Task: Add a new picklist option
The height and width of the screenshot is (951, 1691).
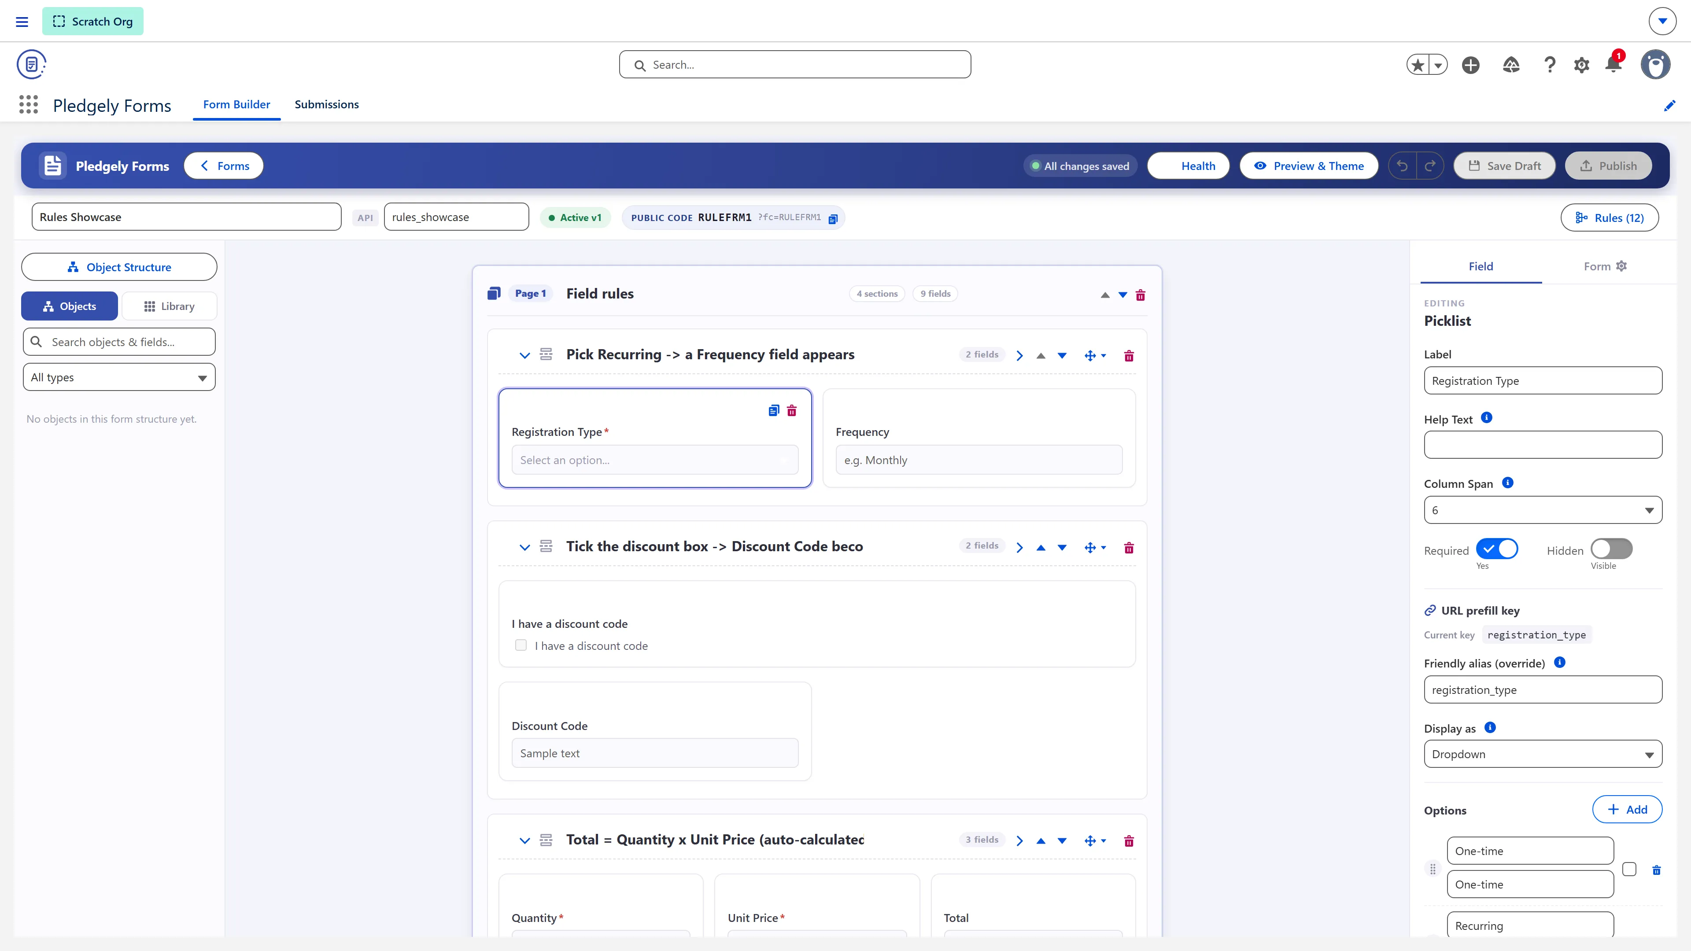Action: (x=1627, y=810)
